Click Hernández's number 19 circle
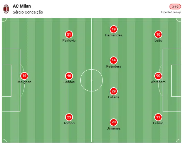182x143 pixels. 113,29
